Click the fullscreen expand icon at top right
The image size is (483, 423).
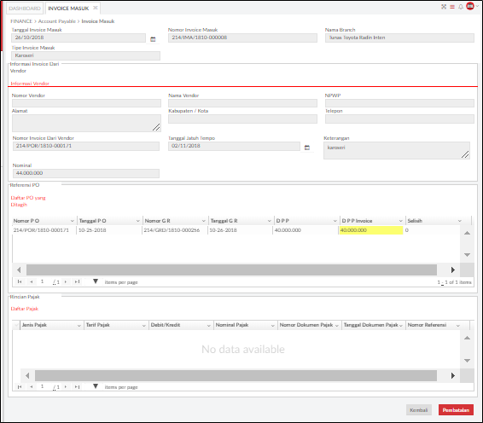444,7
